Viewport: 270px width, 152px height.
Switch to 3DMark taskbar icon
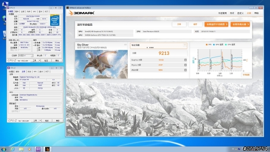pos(47,149)
